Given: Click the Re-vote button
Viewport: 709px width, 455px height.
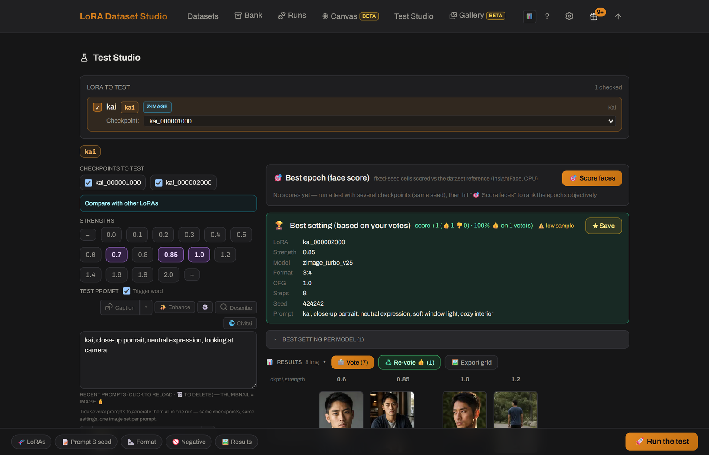Looking at the screenshot, I should (409, 362).
